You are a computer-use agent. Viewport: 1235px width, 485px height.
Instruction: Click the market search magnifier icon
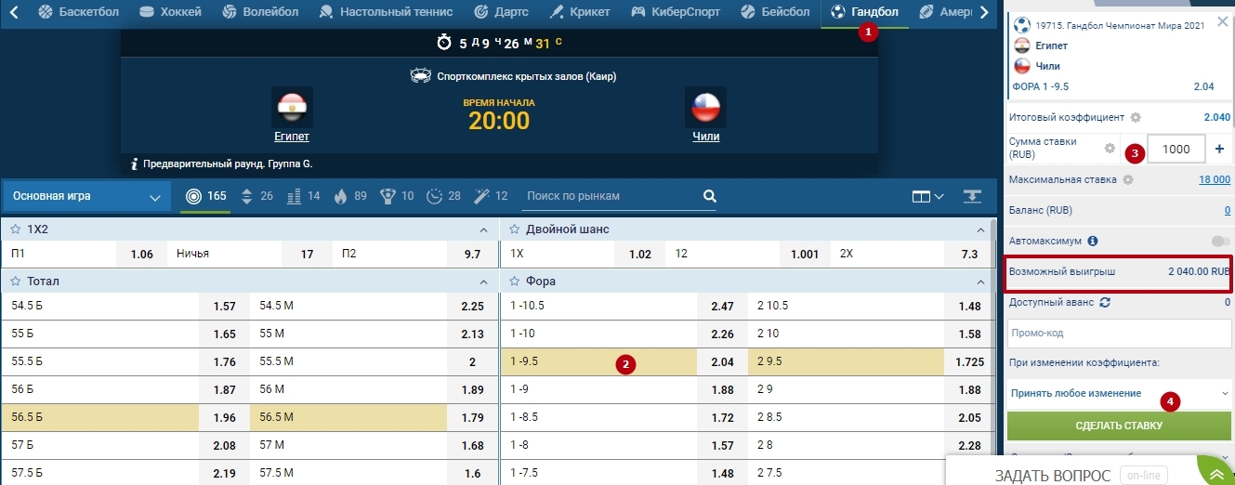click(x=709, y=196)
